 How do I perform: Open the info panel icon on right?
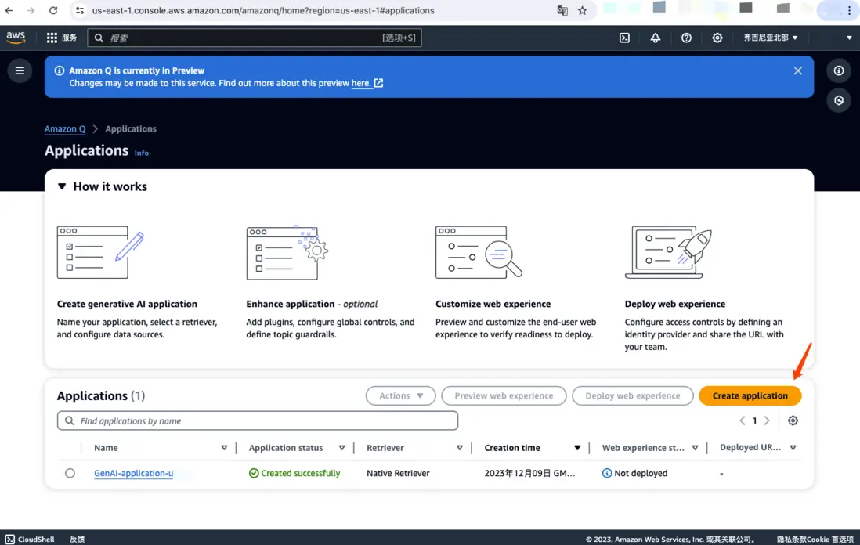pos(839,70)
